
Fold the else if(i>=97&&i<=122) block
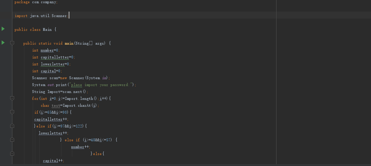12,126
